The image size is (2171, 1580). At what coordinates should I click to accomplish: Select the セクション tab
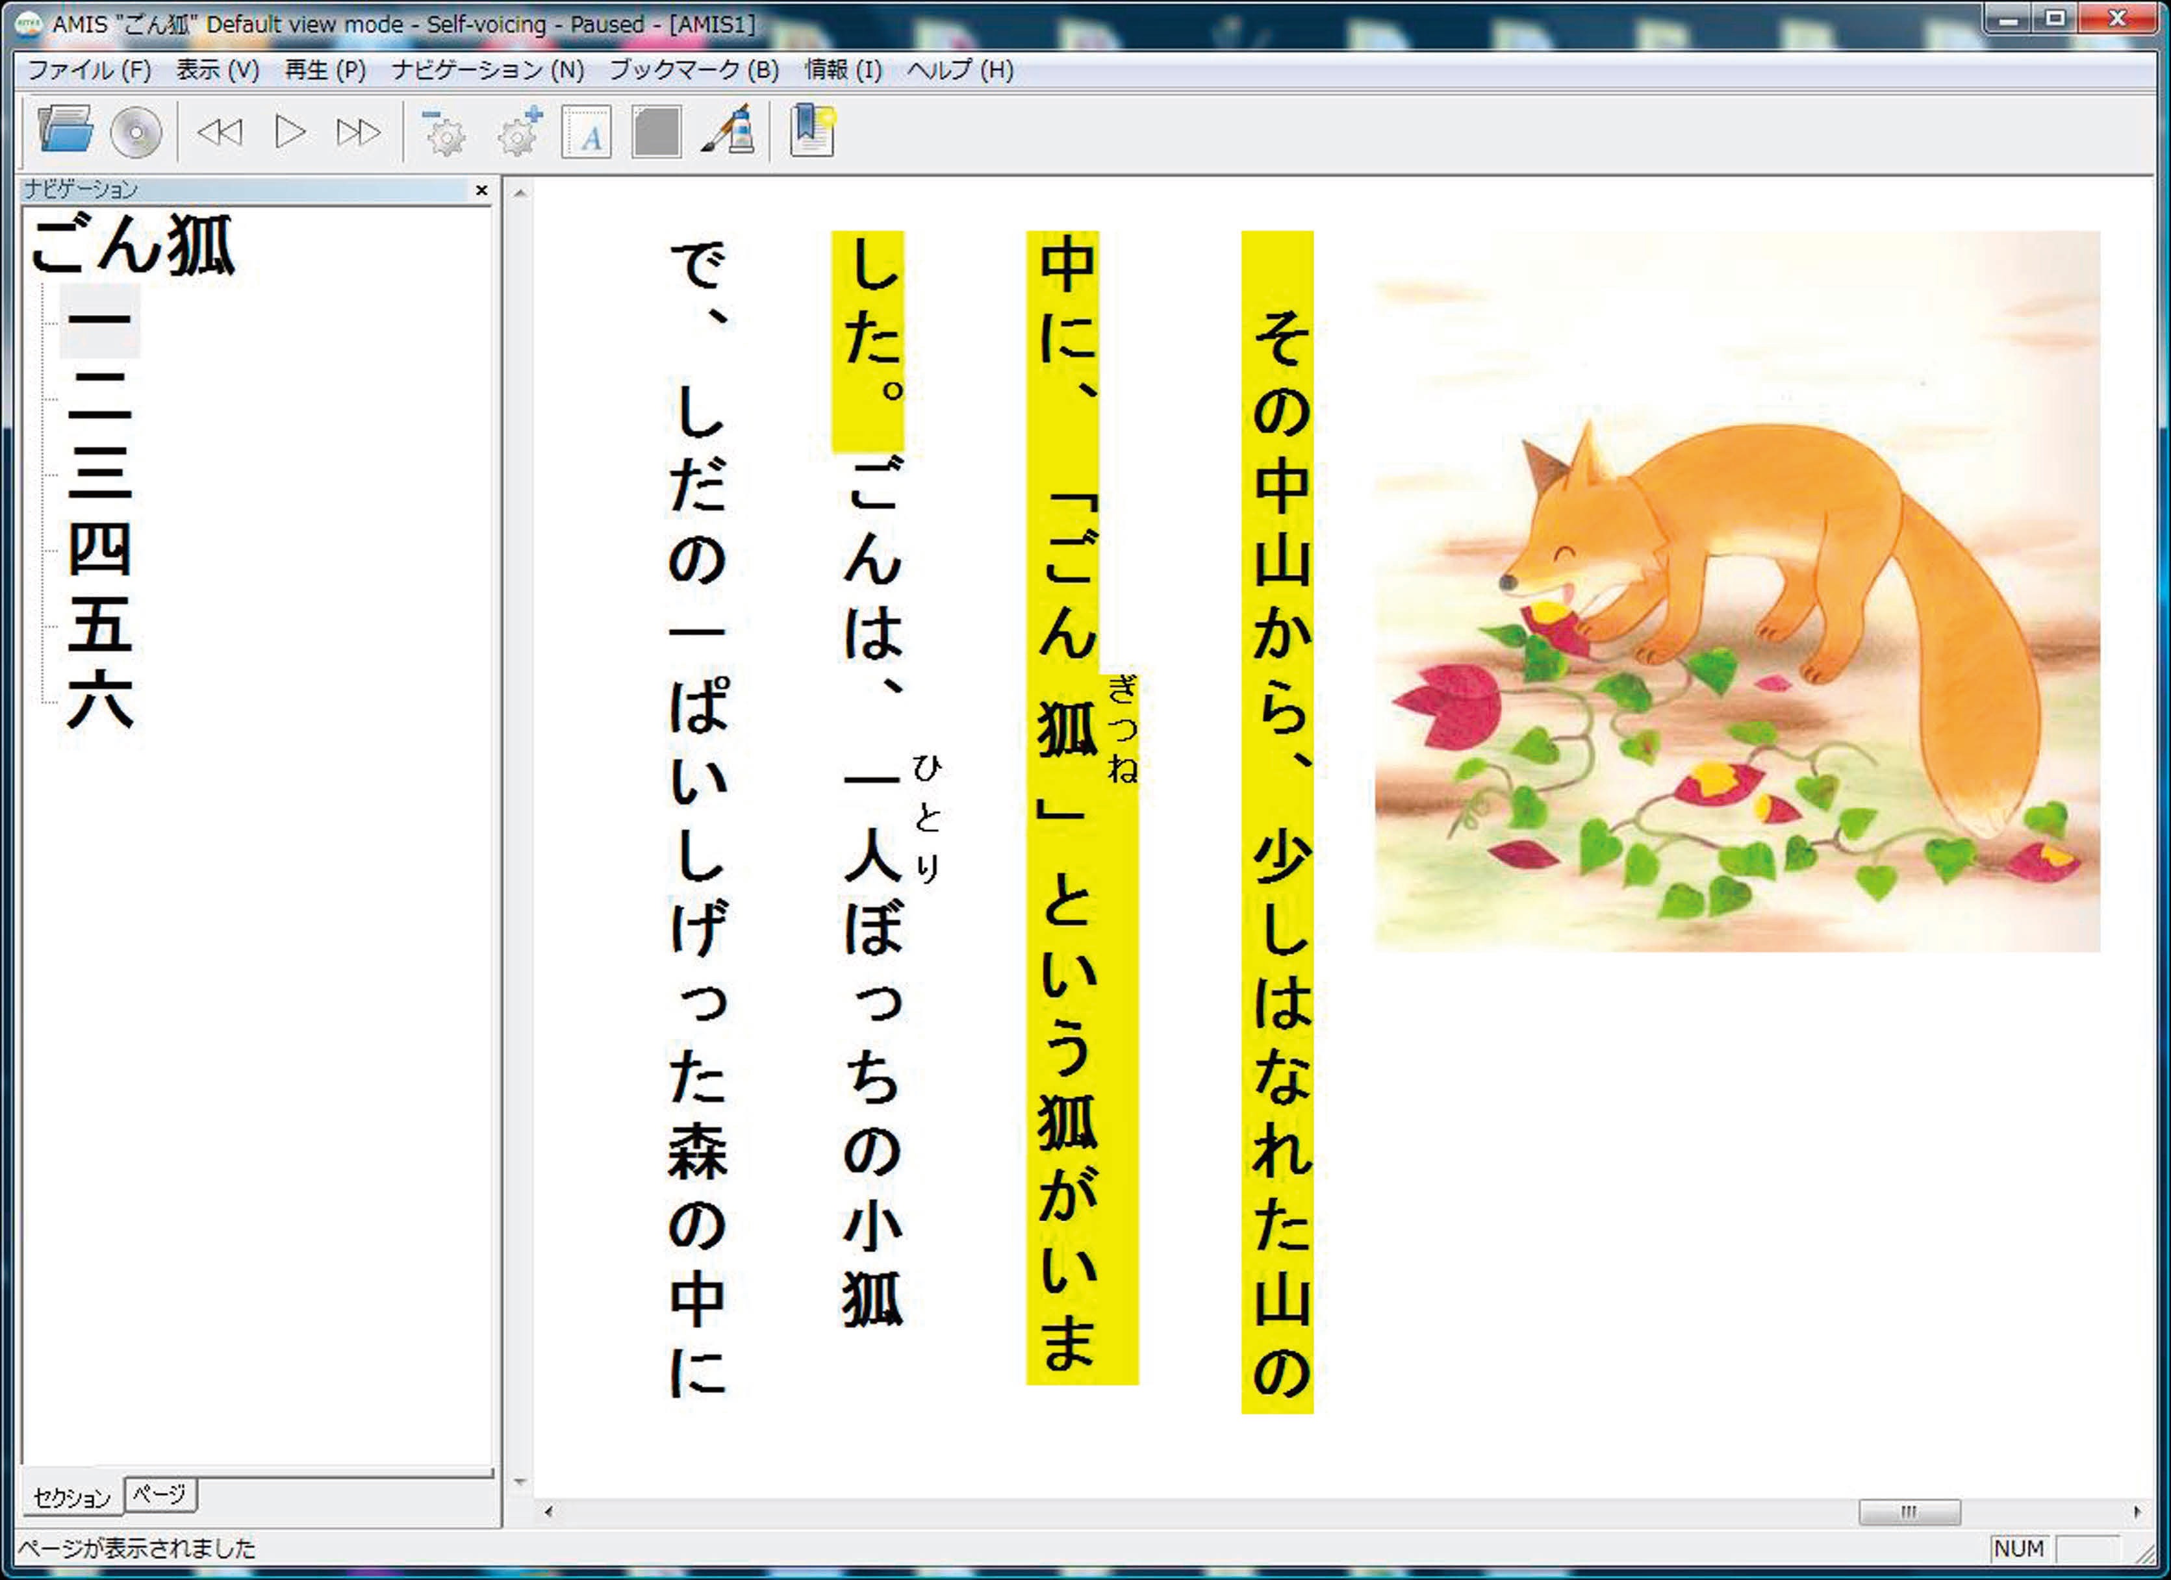point(72,1498)
